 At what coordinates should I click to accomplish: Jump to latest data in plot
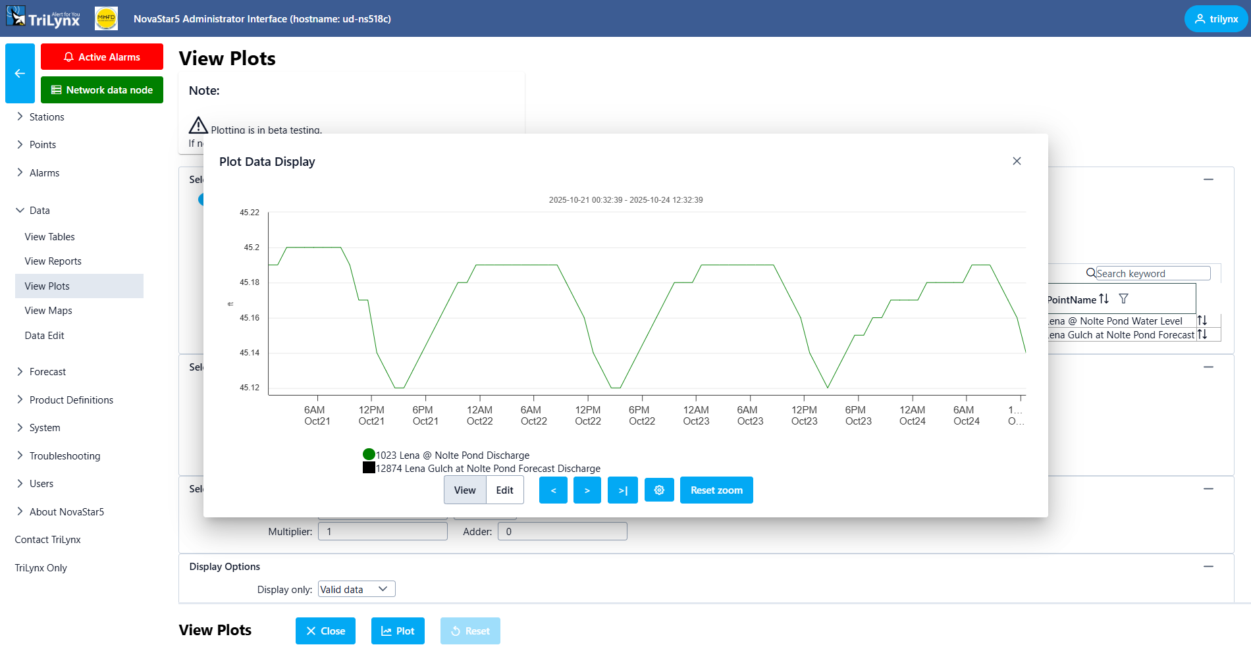point(622,490)
